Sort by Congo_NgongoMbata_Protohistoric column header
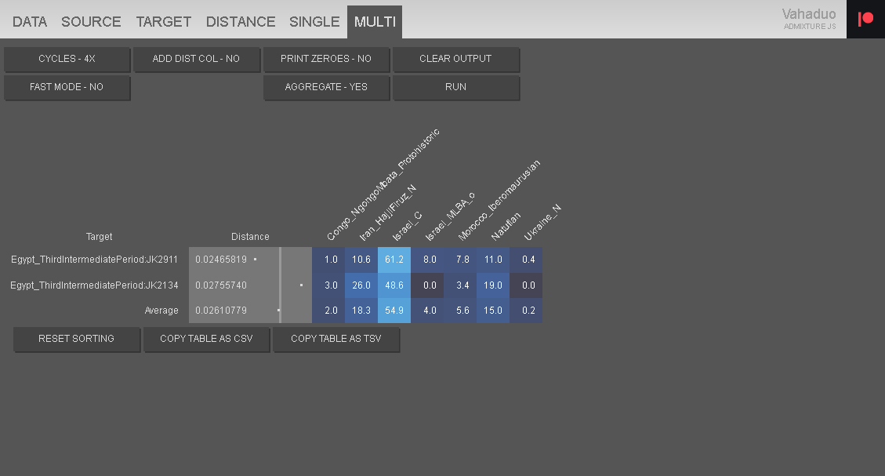The width and height of the screenshot is (885, 476). (383, 184)
